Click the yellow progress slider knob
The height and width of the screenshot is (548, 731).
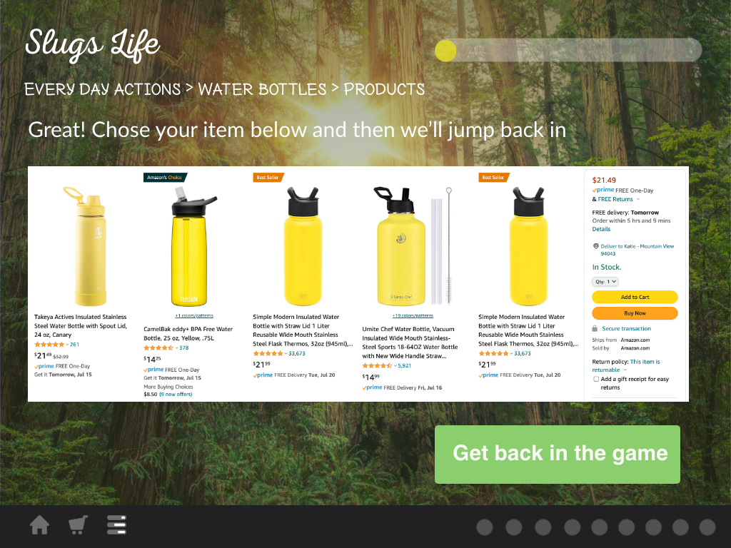point(445,51)
